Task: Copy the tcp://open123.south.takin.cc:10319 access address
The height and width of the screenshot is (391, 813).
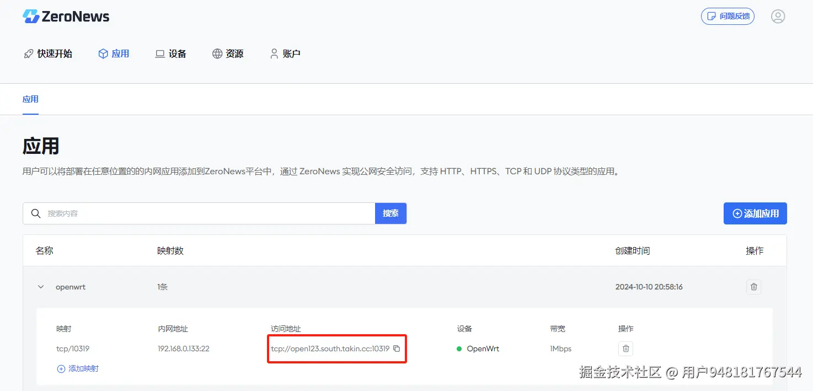Action: [397, 349]
